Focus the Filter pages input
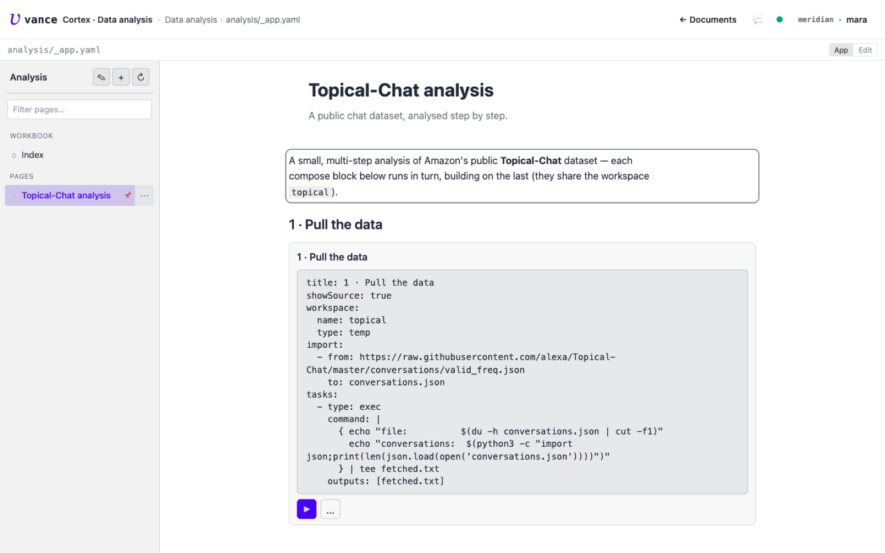This screenshot has width=885, height=553. click(x=80, y=109)
